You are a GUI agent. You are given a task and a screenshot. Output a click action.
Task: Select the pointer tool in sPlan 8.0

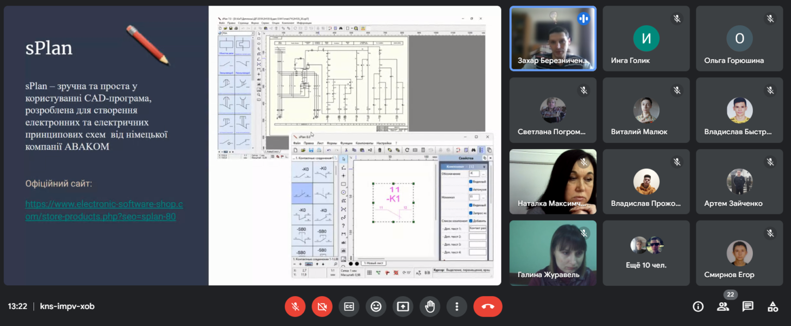(343, 159)
